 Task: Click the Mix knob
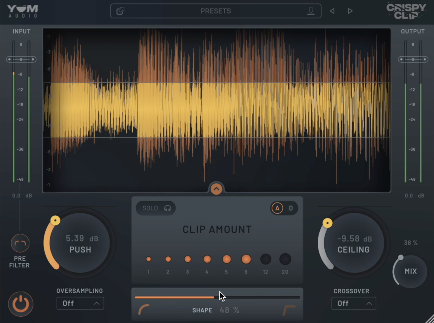411,272
